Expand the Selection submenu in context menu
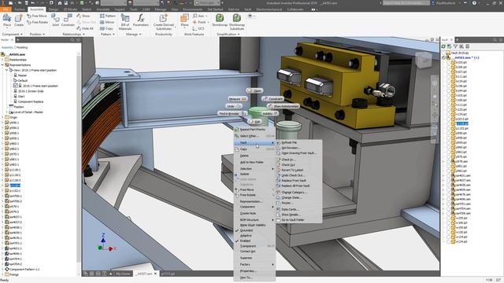Screen dimensions: 504x283 [x=254, y=169]
